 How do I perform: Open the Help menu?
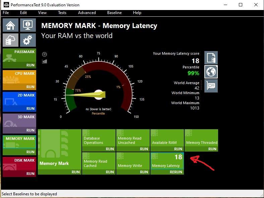(137, 13)
